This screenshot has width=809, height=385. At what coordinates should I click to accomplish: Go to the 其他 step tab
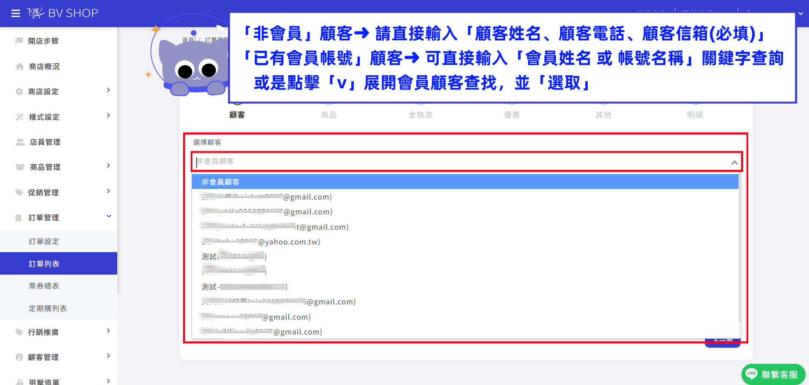603,115
